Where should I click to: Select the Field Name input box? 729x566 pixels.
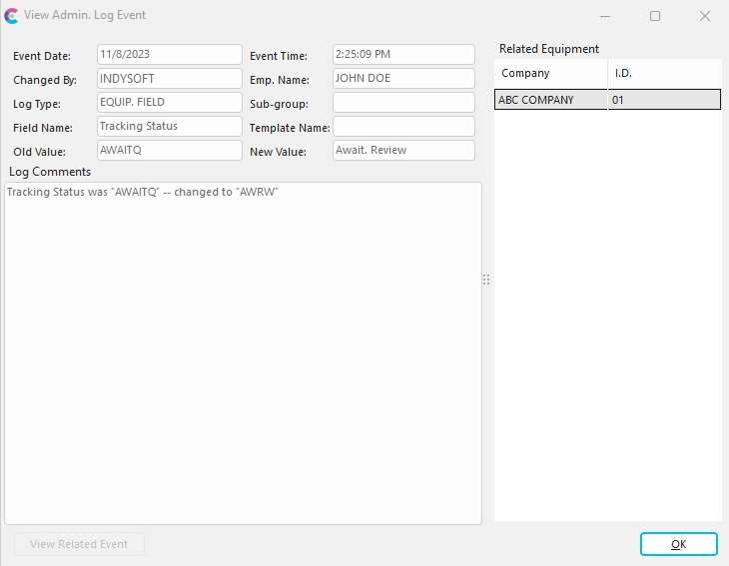click(169, 127)
